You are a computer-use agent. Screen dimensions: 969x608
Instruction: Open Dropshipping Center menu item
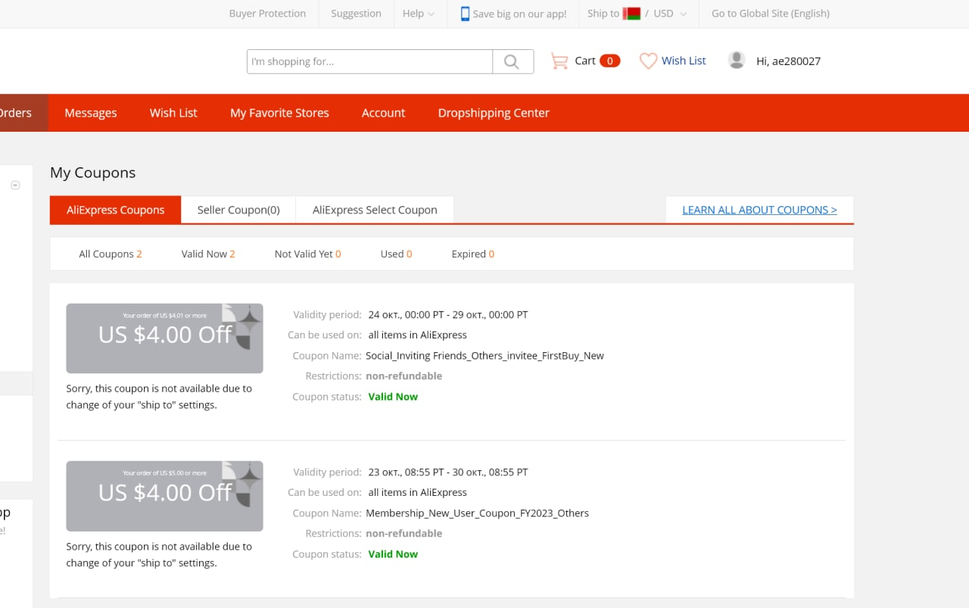(x=494, y=113)
